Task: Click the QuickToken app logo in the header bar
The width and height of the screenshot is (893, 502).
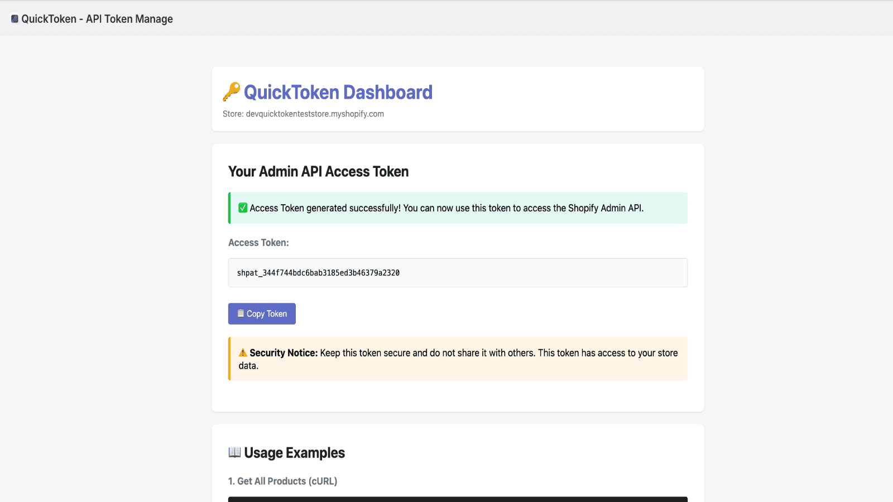Action: (13, 18)
